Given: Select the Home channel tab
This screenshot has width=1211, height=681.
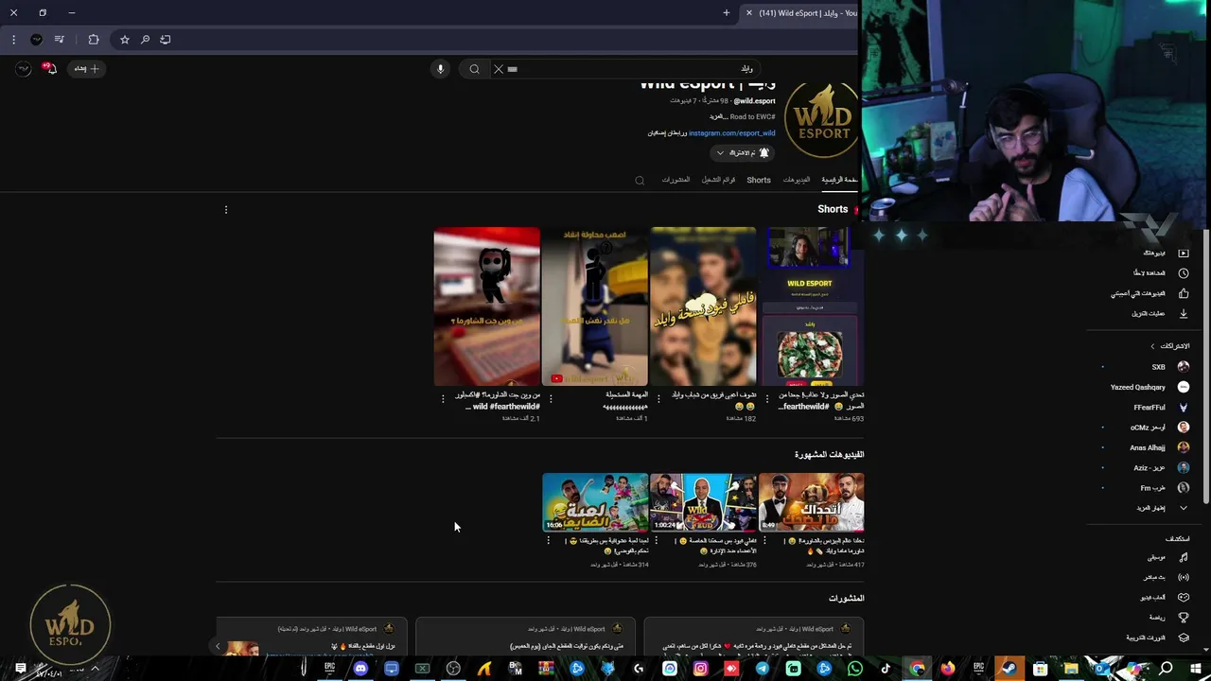Looking at the screenshot, I should tap(839, 180).
